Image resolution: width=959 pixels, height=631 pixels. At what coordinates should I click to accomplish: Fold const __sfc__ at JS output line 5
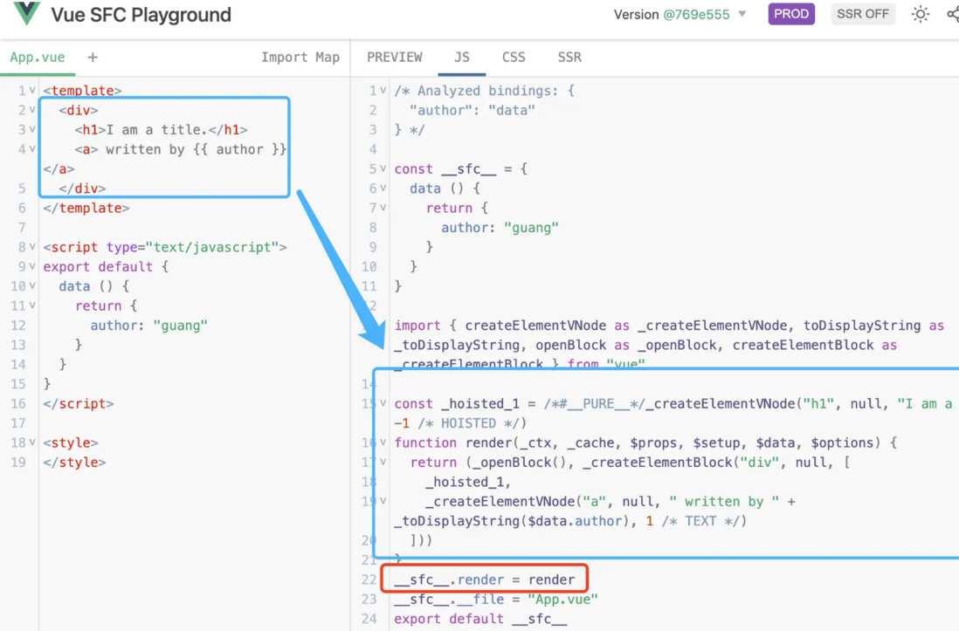click(x=383, y=168)
